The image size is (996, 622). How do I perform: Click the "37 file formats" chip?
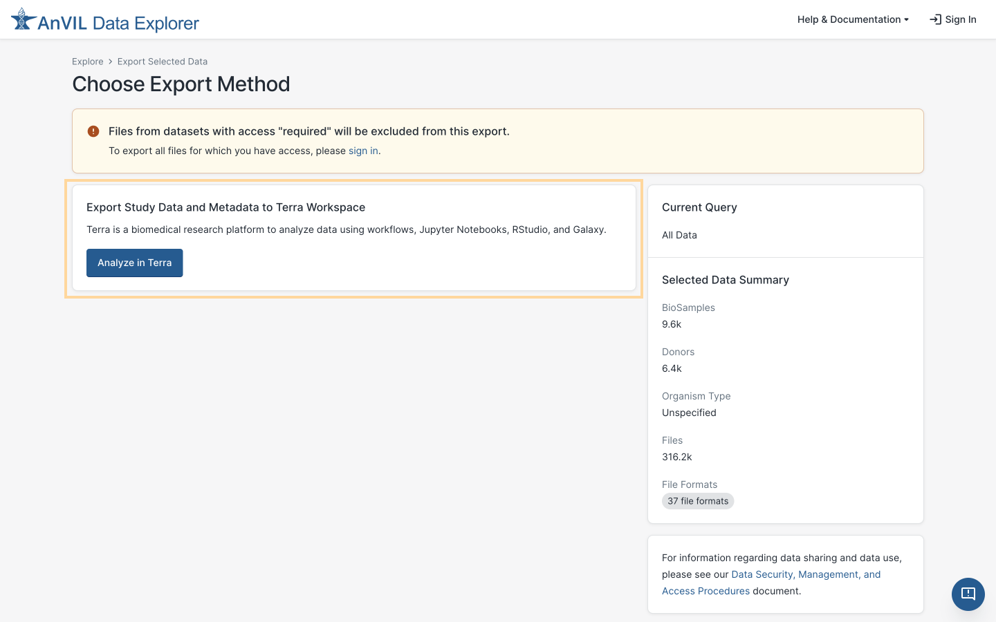698,501
